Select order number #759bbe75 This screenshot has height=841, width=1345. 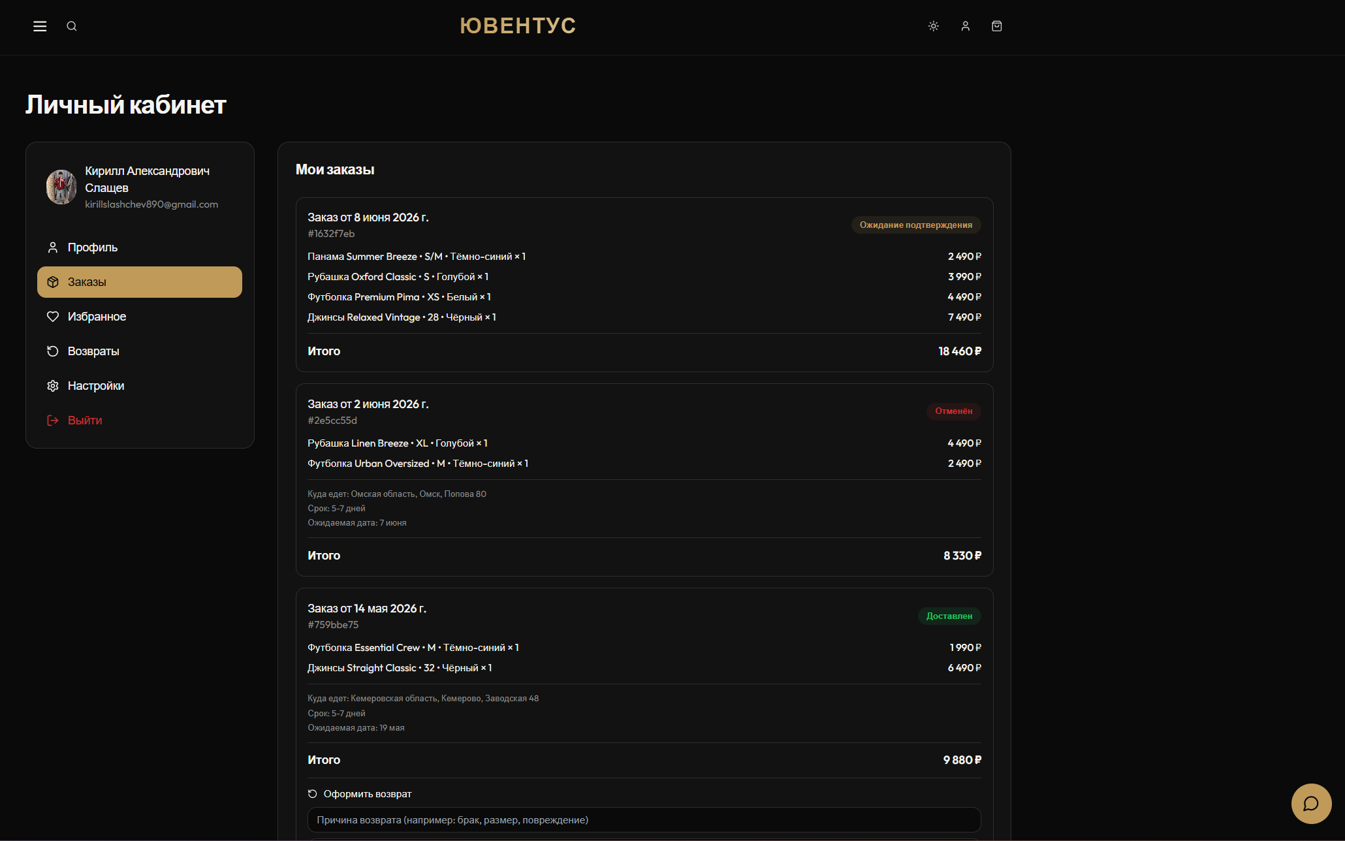pyautogui.click(x=333, y=625)
